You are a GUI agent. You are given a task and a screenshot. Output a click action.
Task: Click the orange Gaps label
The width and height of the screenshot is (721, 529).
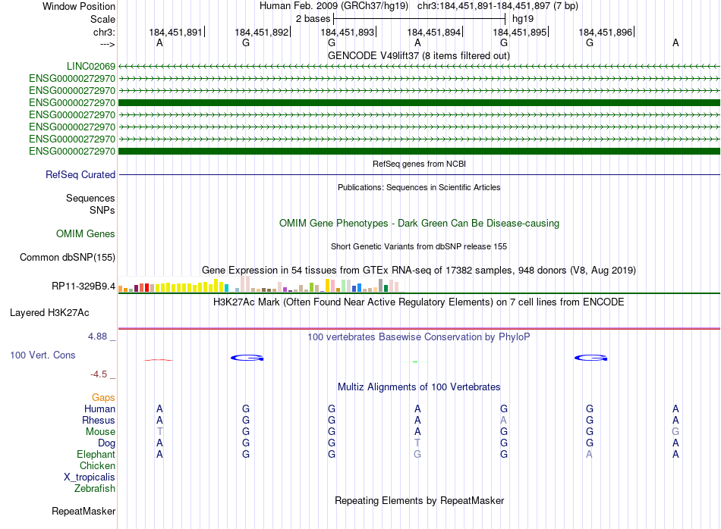(x=103, y=397)
